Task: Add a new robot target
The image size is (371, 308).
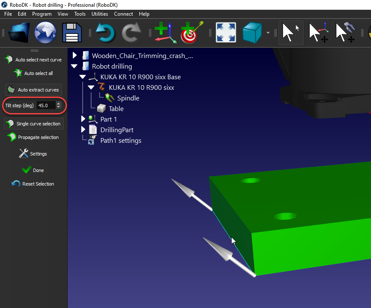Action: [x=191, y=33]
